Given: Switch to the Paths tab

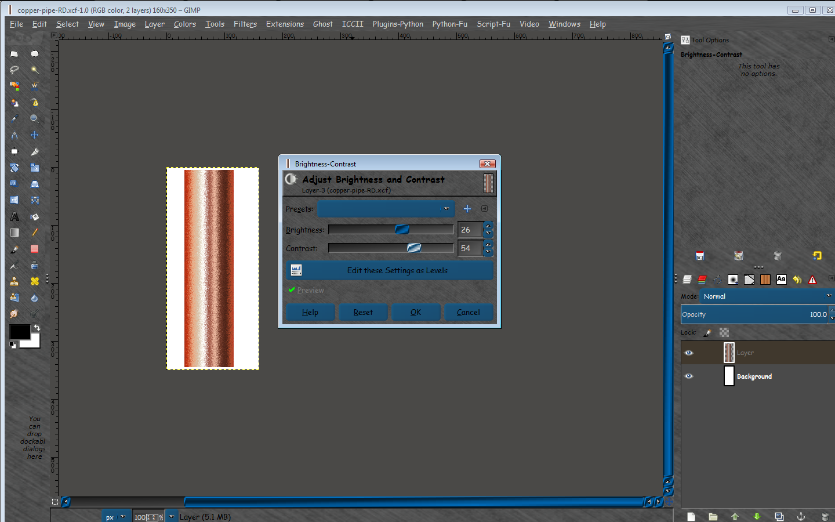Looking at the screenshot, I should coord(718,280).
